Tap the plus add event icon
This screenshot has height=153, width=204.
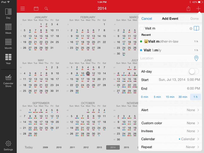[x=198, y=9]
